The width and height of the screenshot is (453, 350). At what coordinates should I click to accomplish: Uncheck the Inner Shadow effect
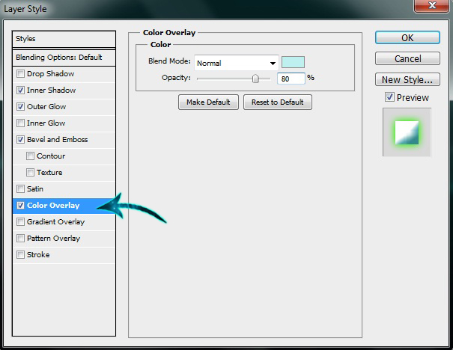20,90
